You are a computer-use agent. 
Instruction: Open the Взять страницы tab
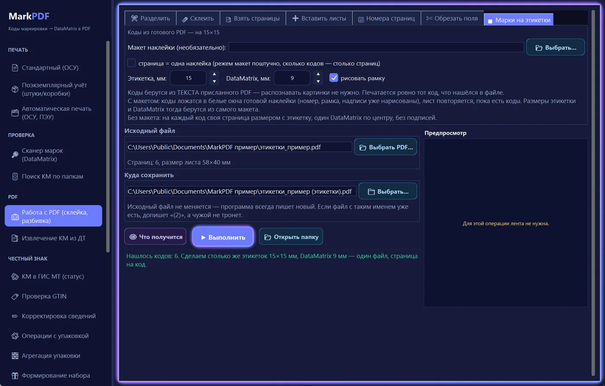pos(253,19)
